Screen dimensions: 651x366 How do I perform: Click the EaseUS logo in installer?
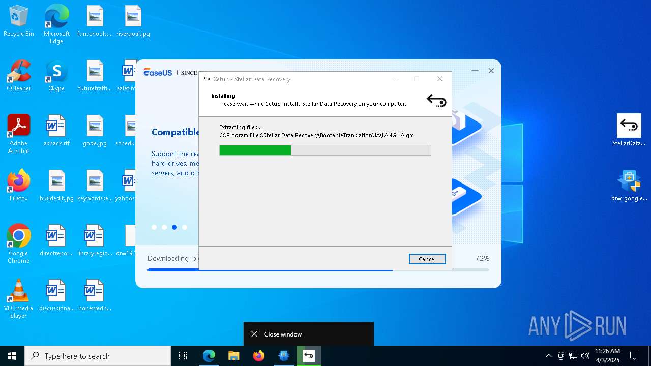pyautogui.click(x=158, y=72)
